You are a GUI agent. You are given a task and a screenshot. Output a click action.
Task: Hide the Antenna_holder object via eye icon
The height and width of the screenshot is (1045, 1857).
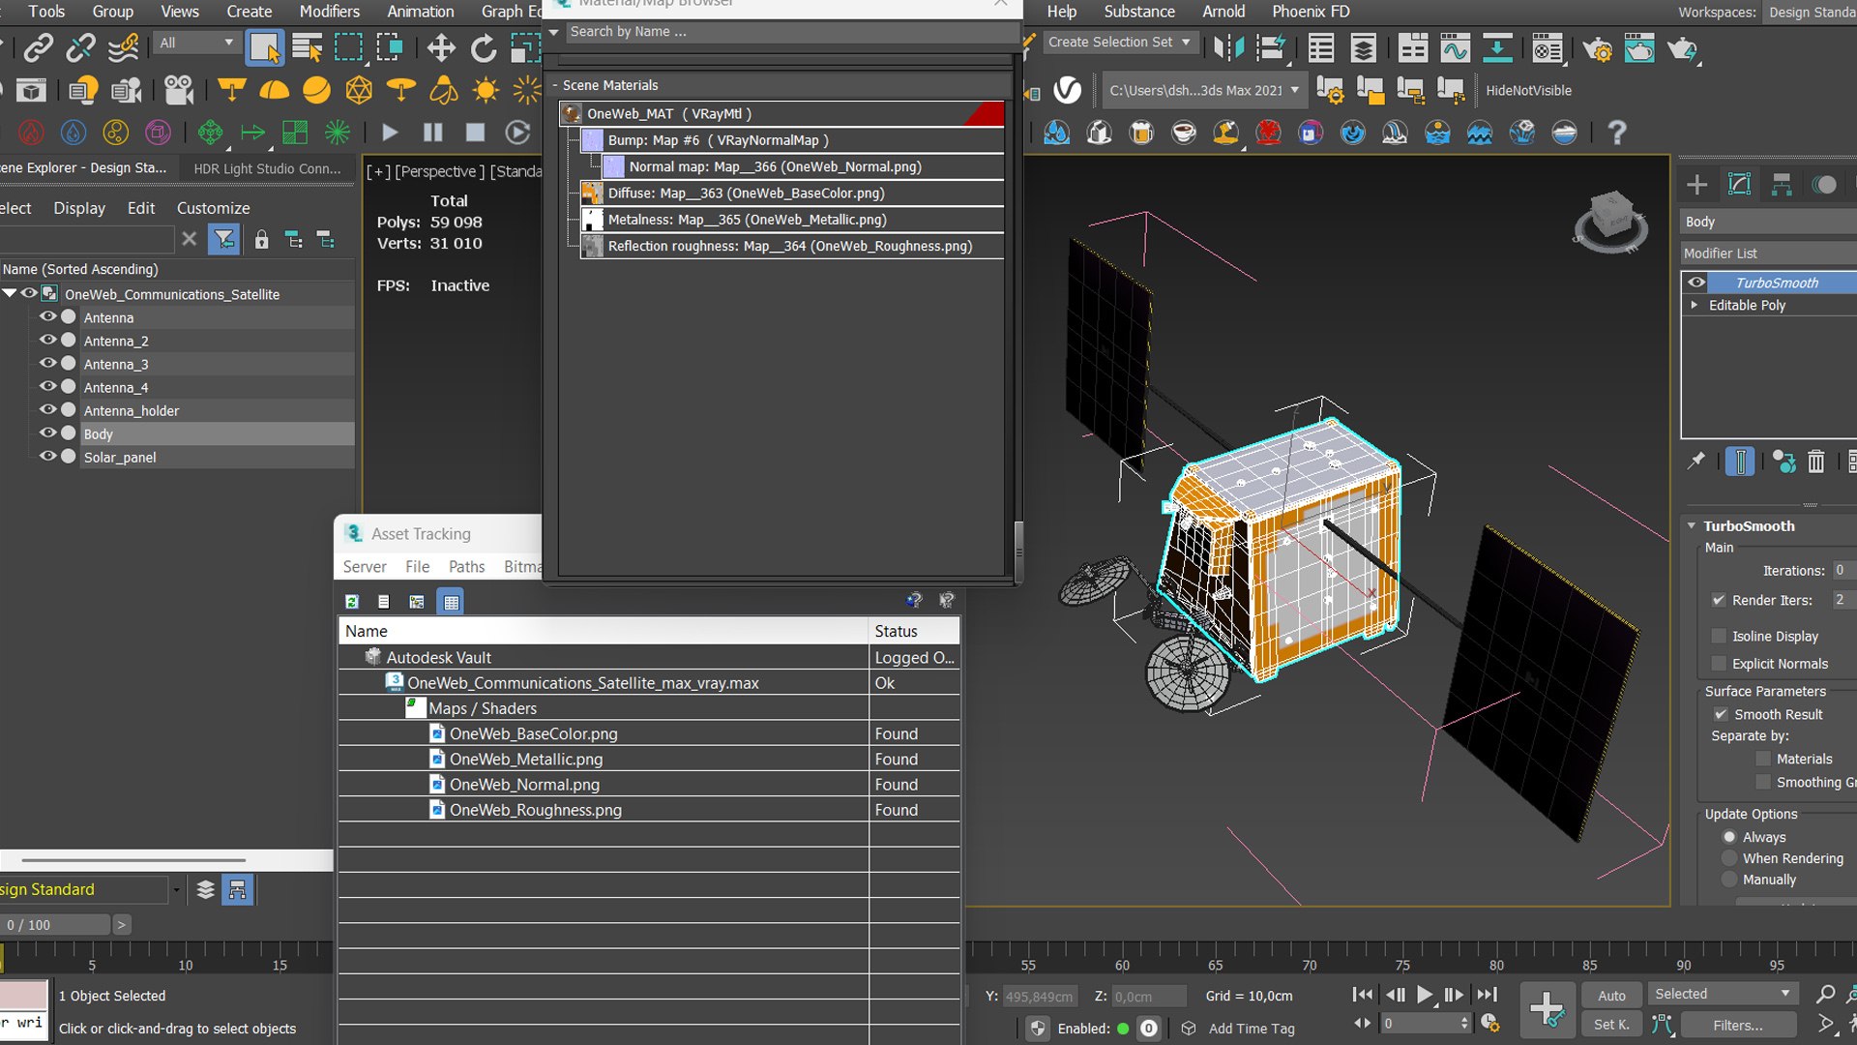pyautogui.click(x=46, y=410)
